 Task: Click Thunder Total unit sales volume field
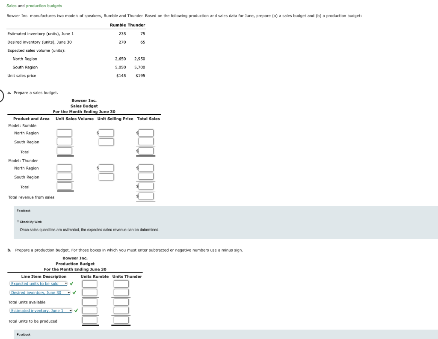tap(65, 186)
